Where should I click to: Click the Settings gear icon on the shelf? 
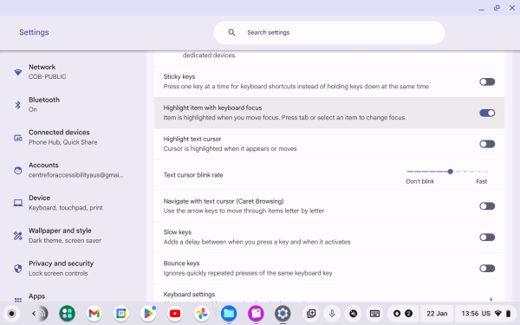click(283, 314)
